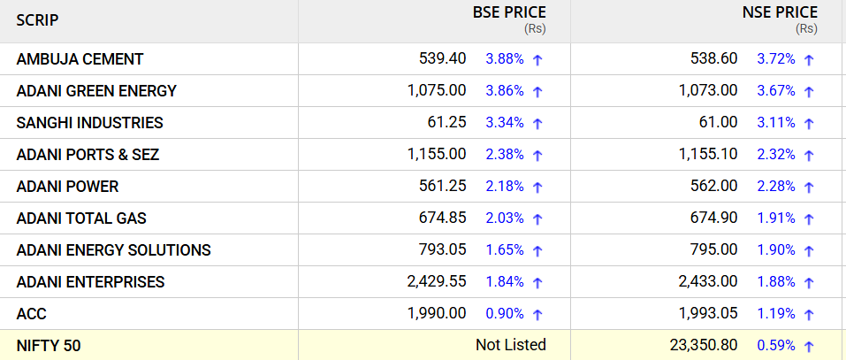Click the up arrow beside Nifty 50 0.59%
This screenshot has width=846, height=360.
[x=808, y=347]
